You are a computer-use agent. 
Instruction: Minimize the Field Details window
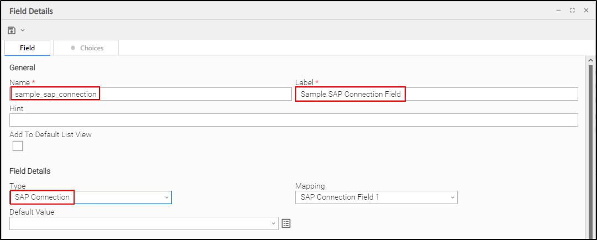point(558,11)
